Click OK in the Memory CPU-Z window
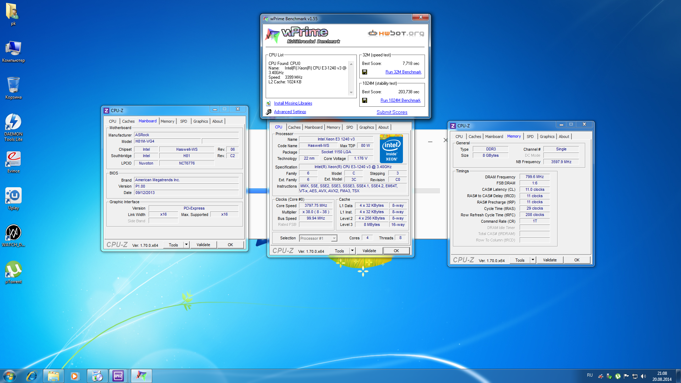681x383 pixels. tap(577, 260)
